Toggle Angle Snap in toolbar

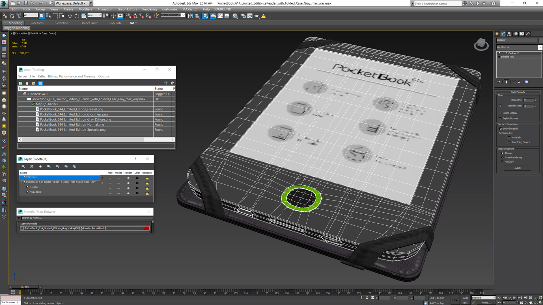tap(135, 16)
